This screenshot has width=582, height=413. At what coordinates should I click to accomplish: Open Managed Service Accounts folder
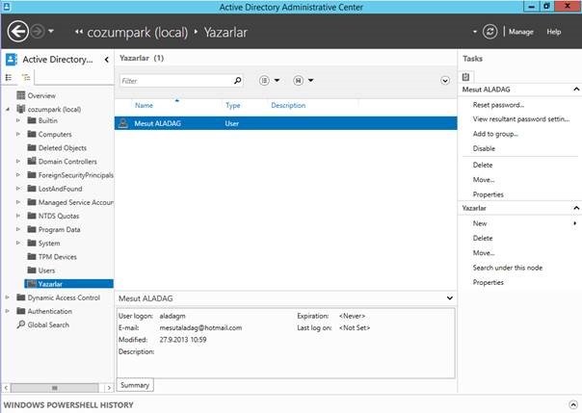76,202
